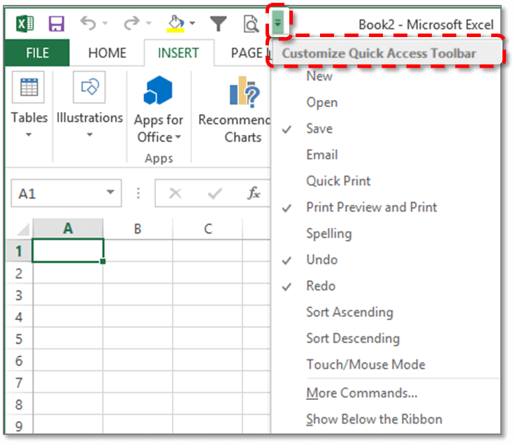The width and height of the screenshot is (515, 444).
Task: Click cell B3 in the worksheet
Action: 138,295
